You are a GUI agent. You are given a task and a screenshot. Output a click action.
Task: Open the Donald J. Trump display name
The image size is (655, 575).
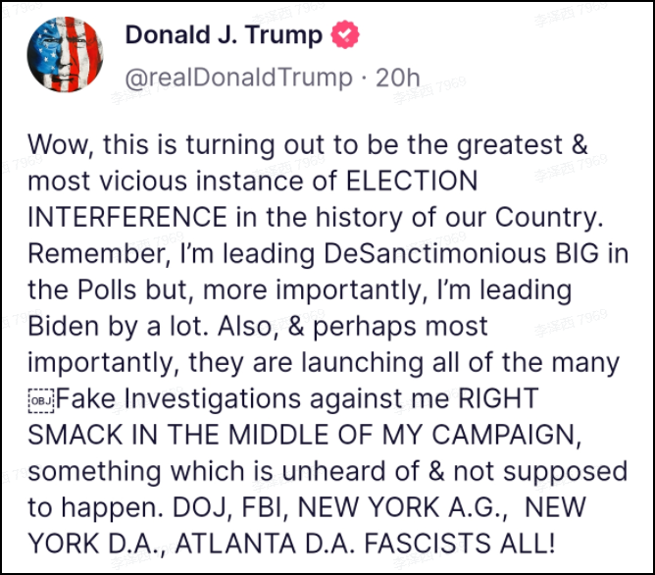point(224,36)
